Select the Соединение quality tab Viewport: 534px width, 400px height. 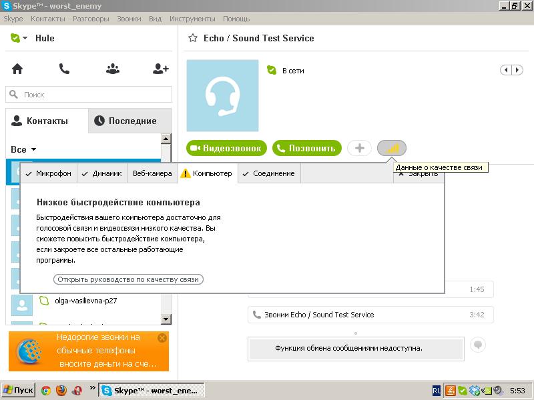click(x=269, y=173)
